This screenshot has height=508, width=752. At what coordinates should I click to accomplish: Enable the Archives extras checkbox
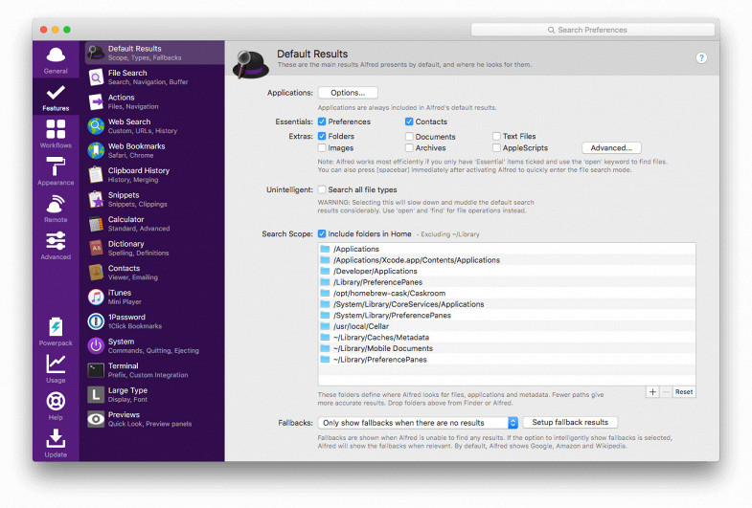coord(409,148)
